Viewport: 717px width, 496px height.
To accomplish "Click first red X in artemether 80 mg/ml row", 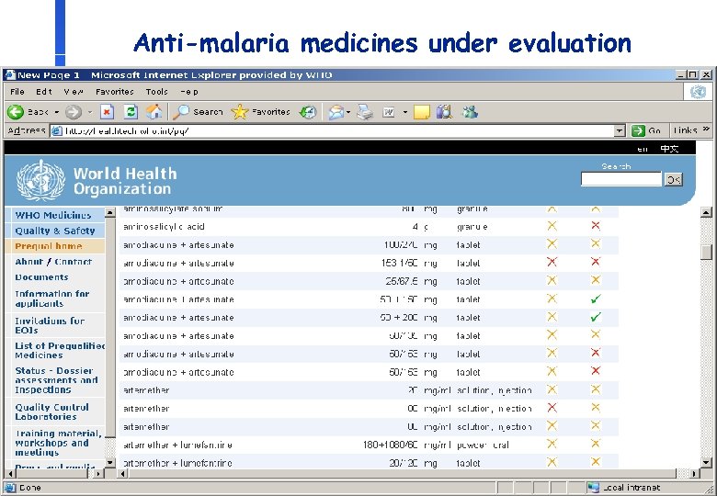I will tap(552, 408).
